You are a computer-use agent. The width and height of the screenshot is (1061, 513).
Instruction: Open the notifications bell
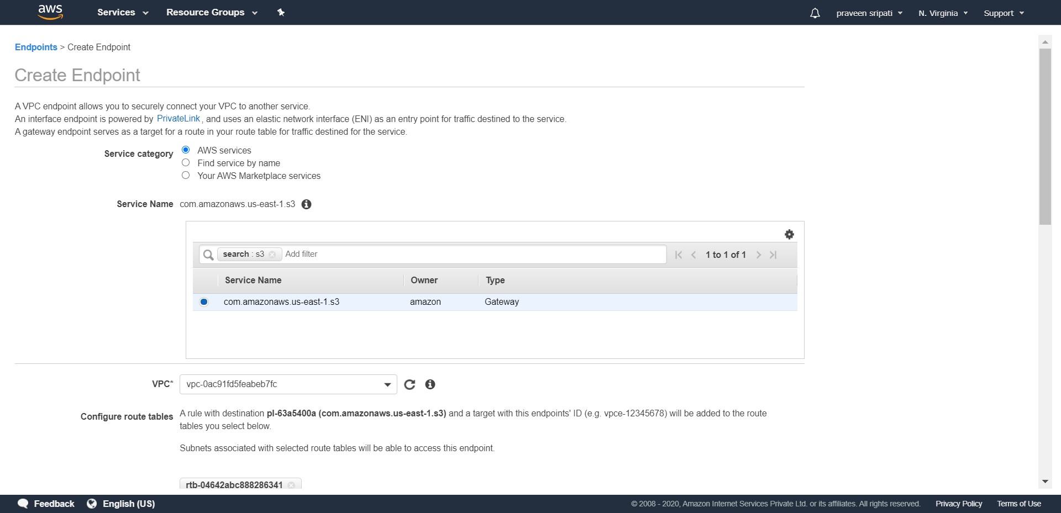(815, 12)
